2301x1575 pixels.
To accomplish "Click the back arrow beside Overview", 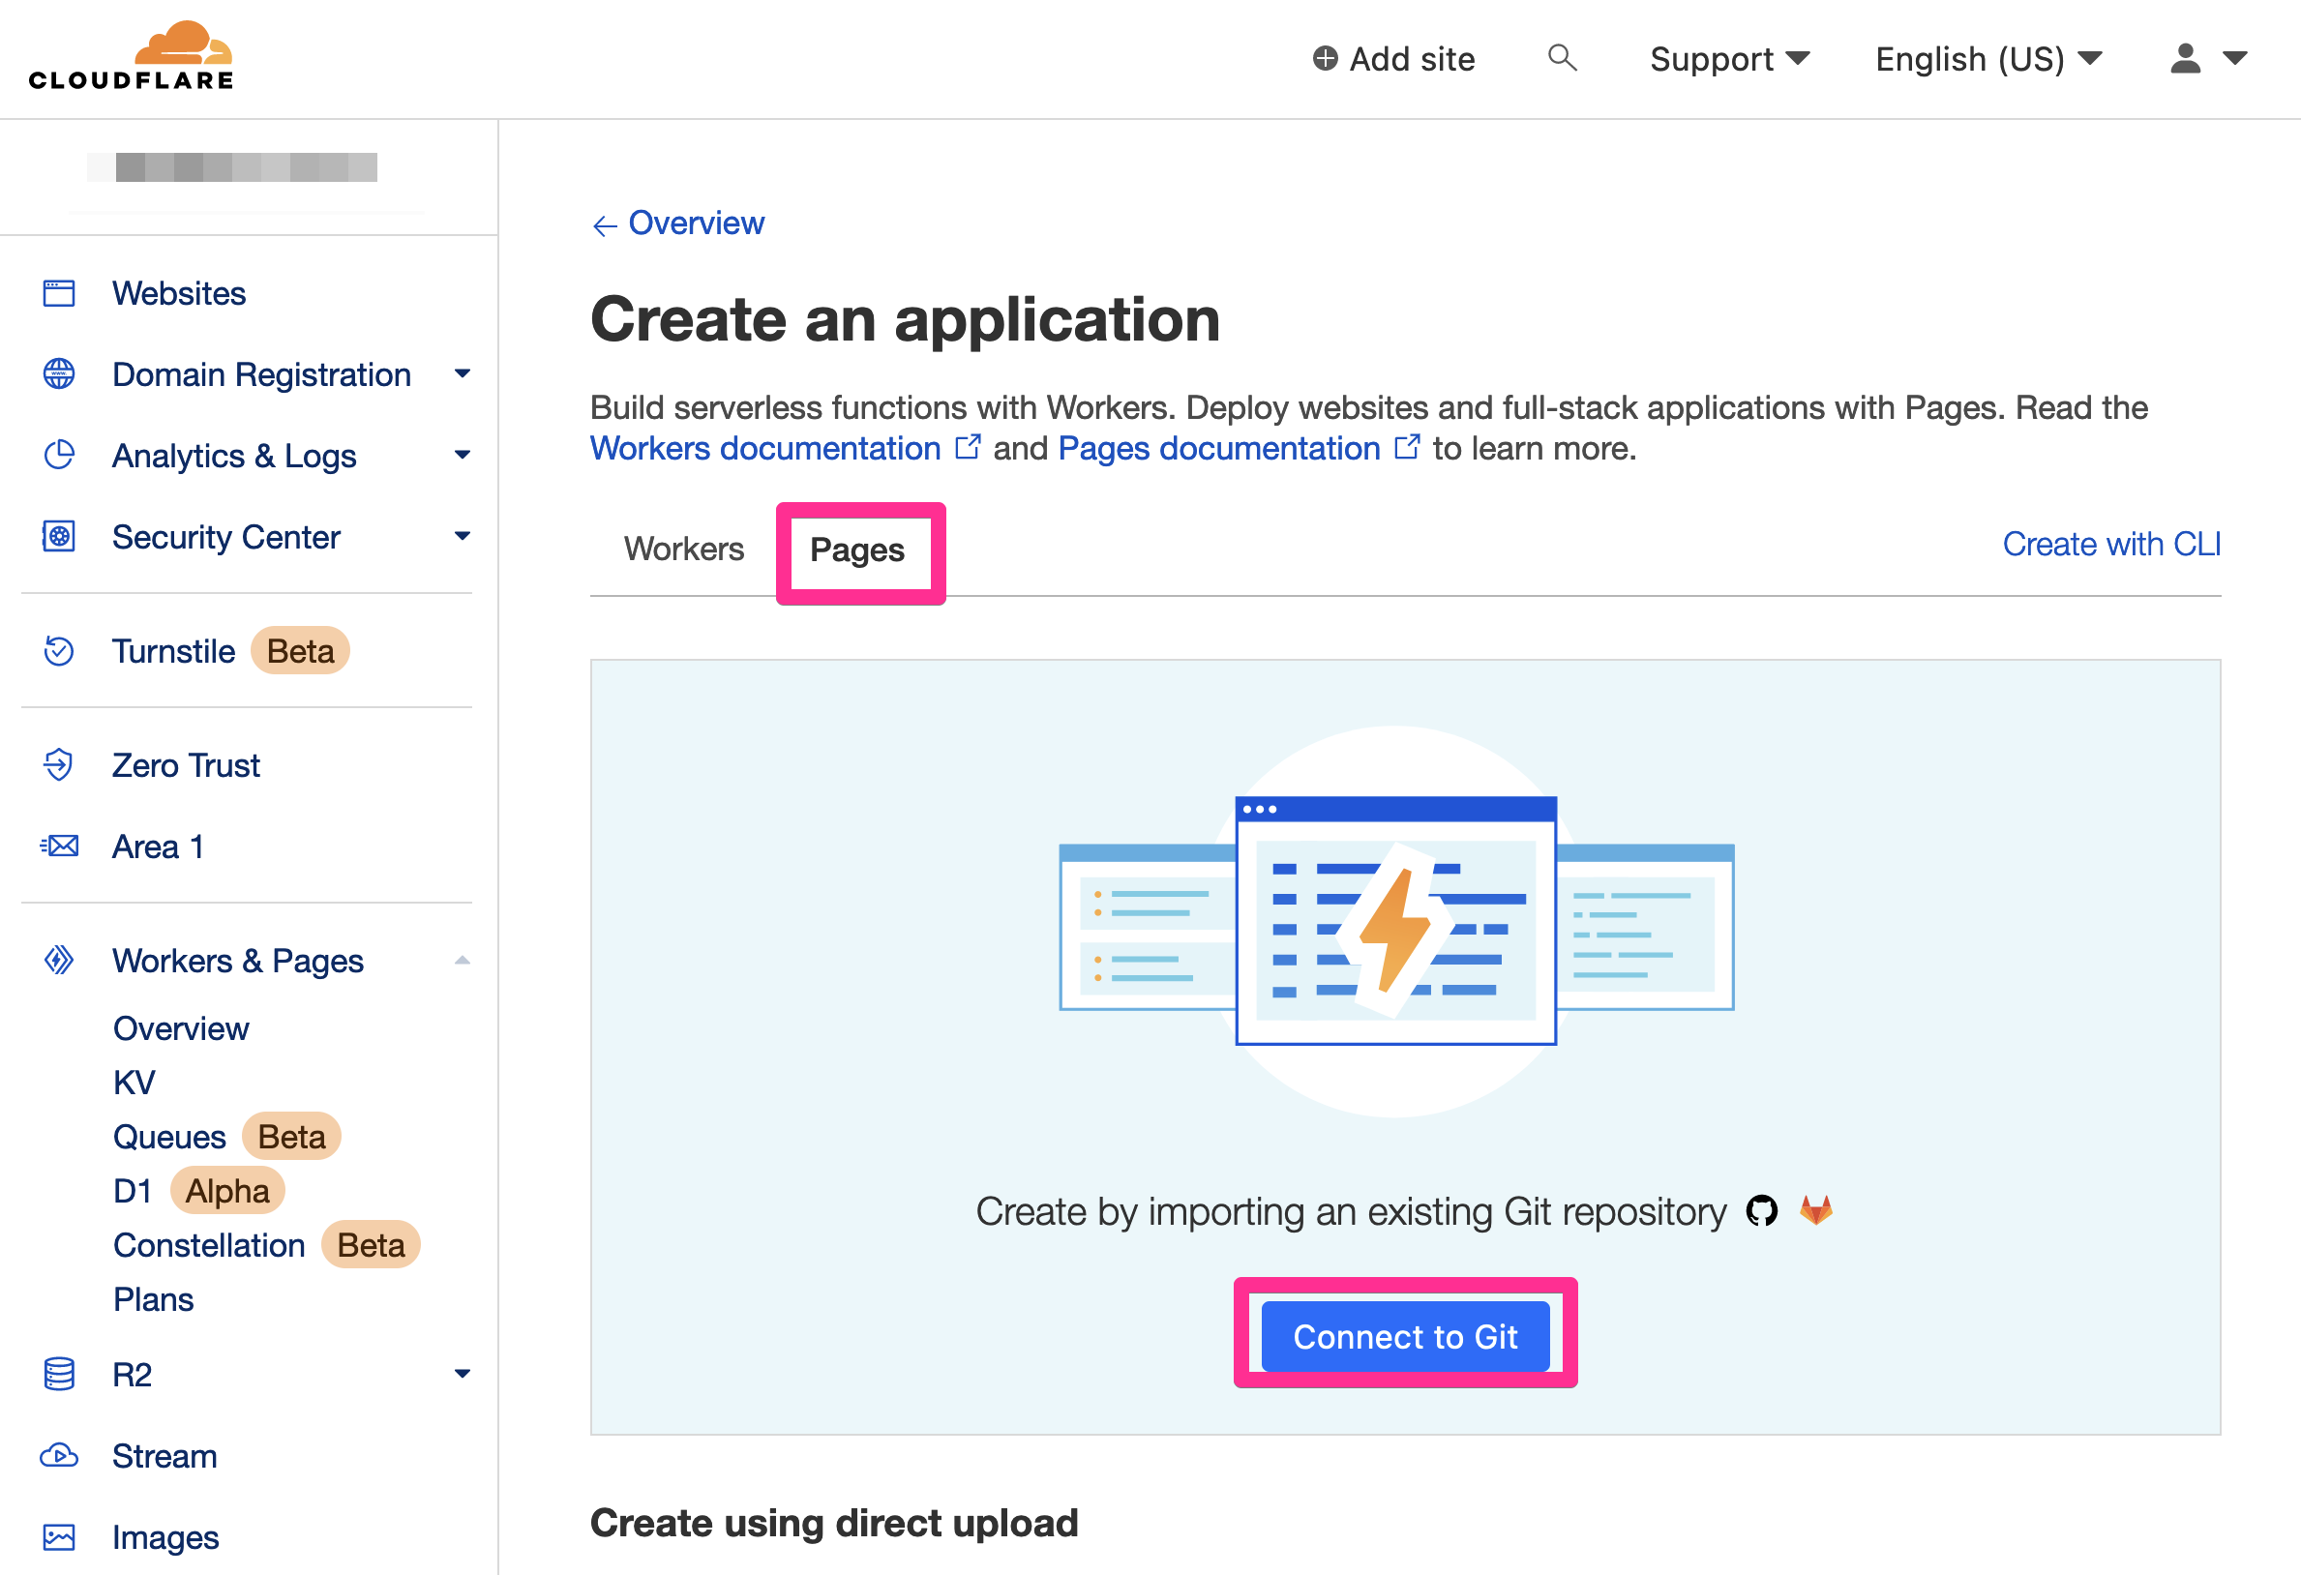I will click(x=604, y=225).
